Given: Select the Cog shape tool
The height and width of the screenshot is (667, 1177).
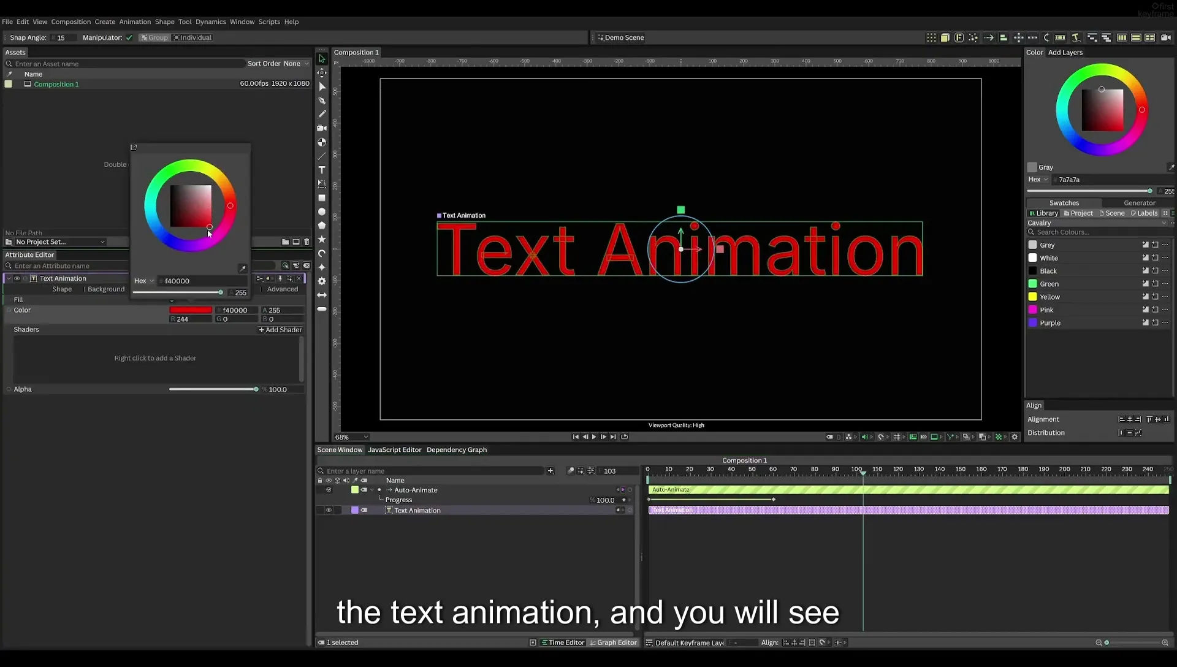Looking at the screenshot, I should click(322, 281).
